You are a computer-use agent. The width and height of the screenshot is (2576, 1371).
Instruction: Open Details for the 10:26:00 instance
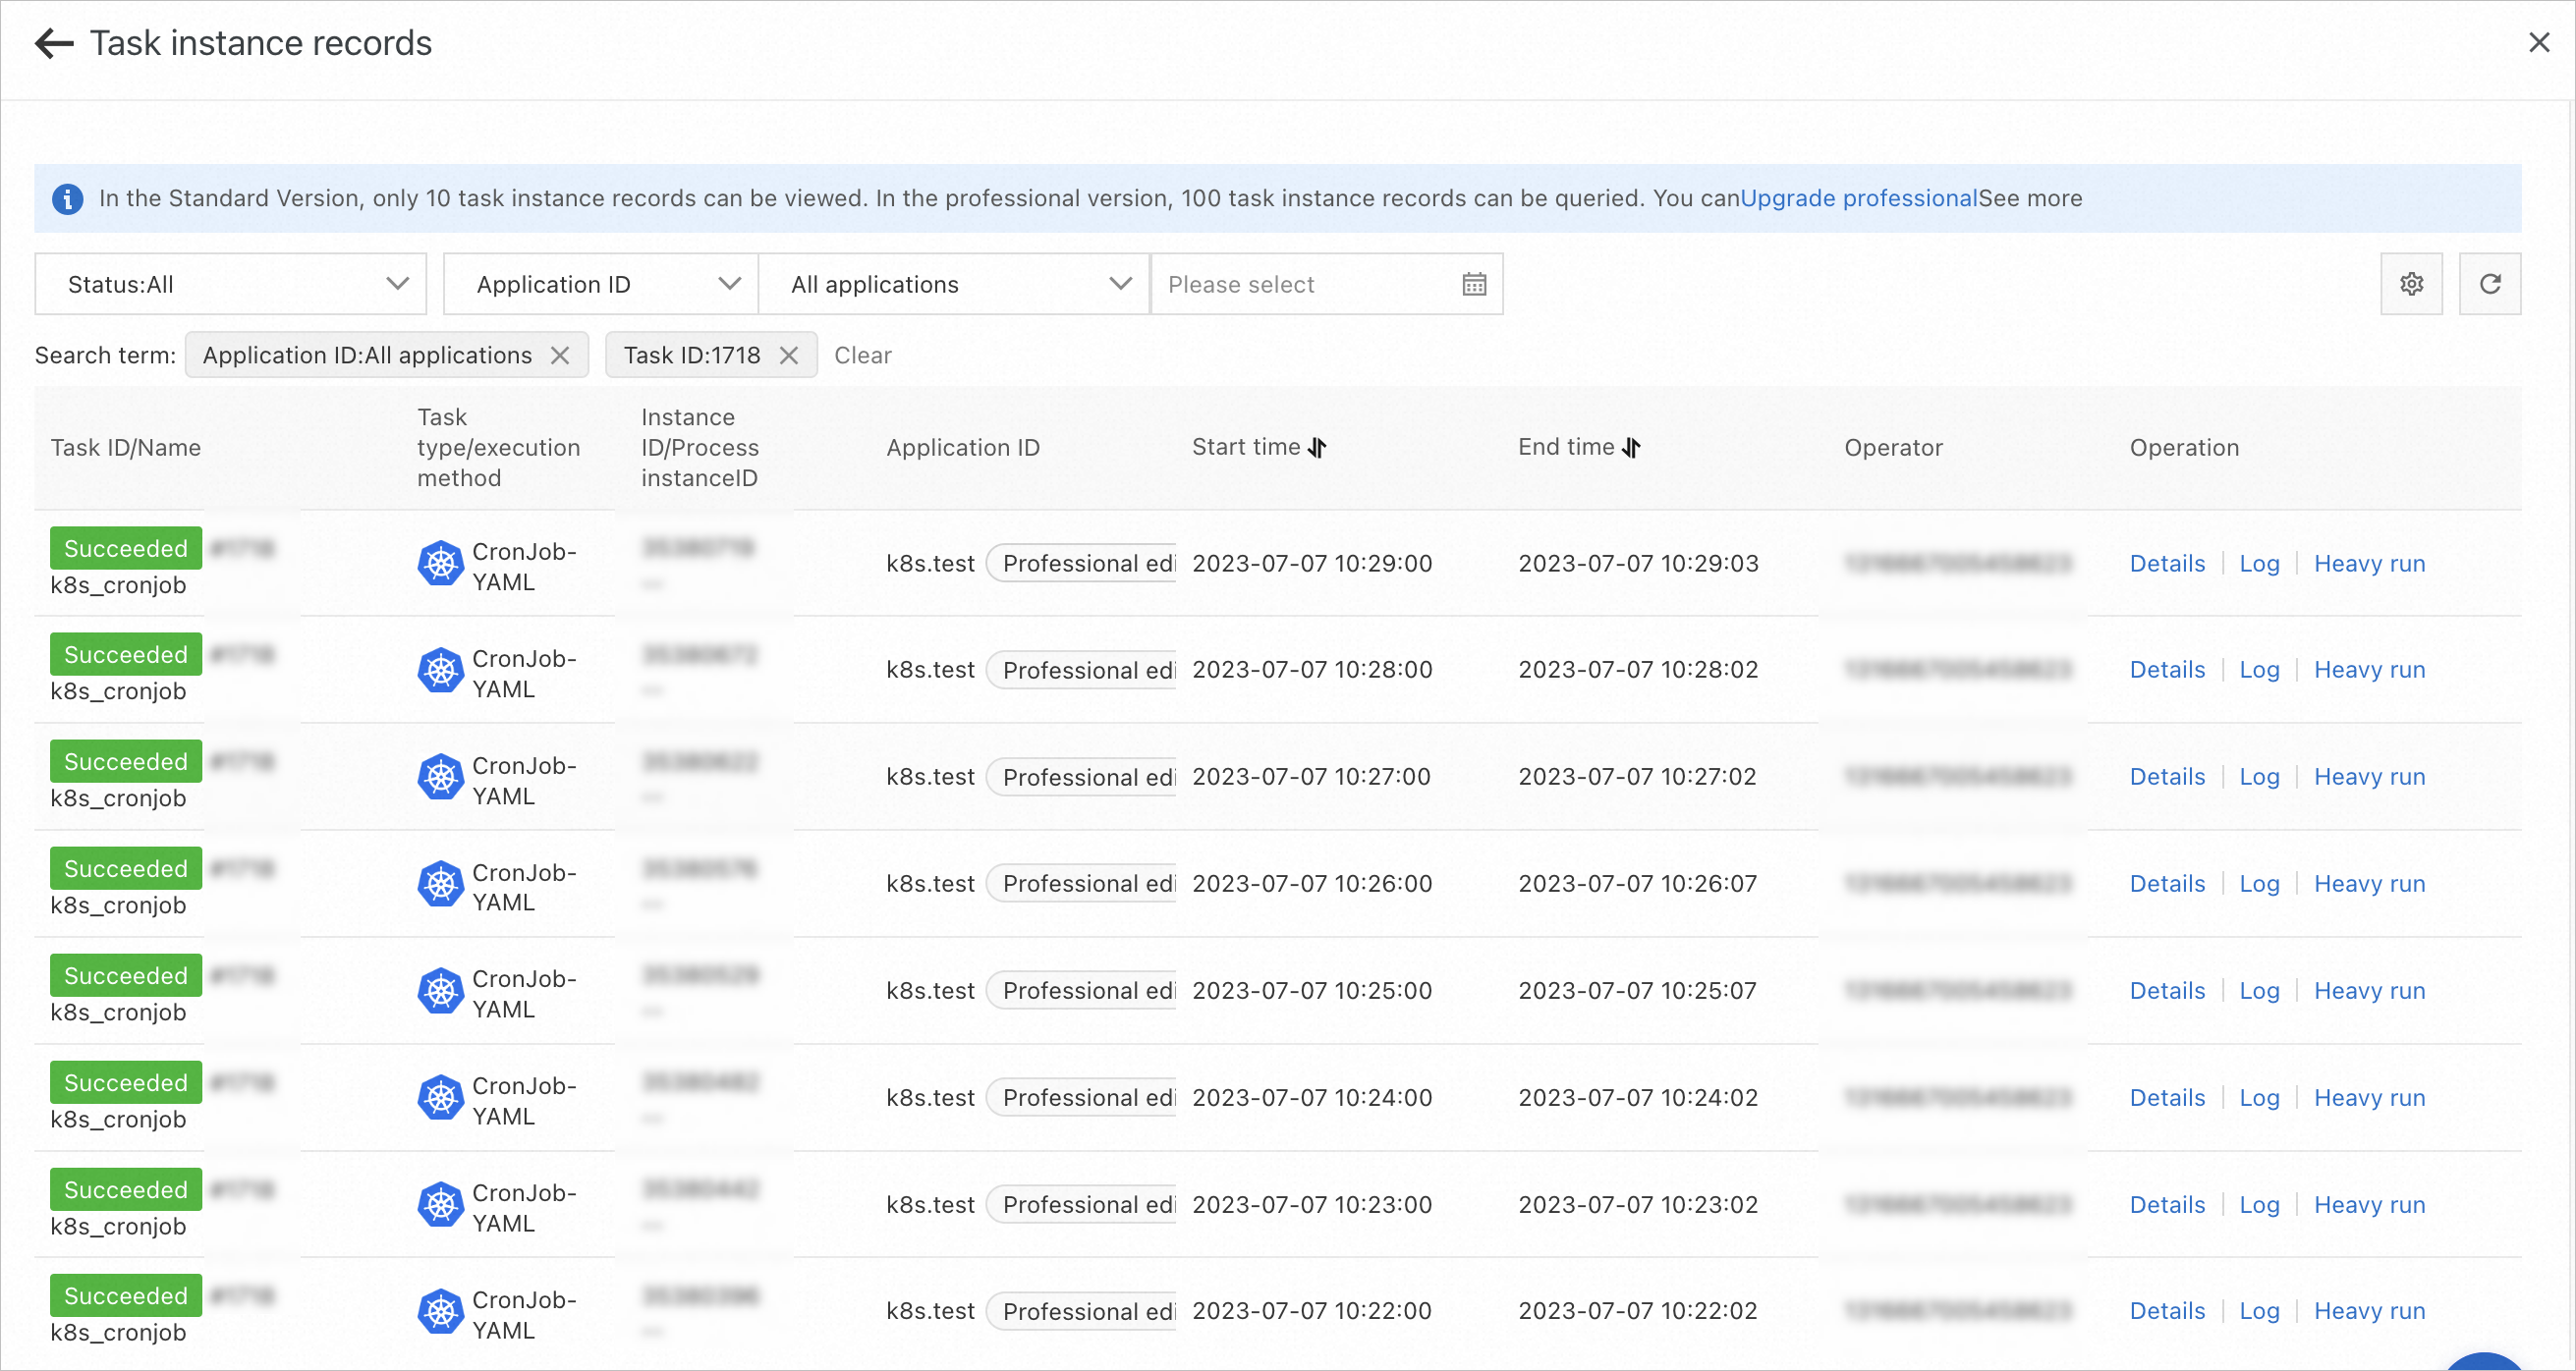2167,883
